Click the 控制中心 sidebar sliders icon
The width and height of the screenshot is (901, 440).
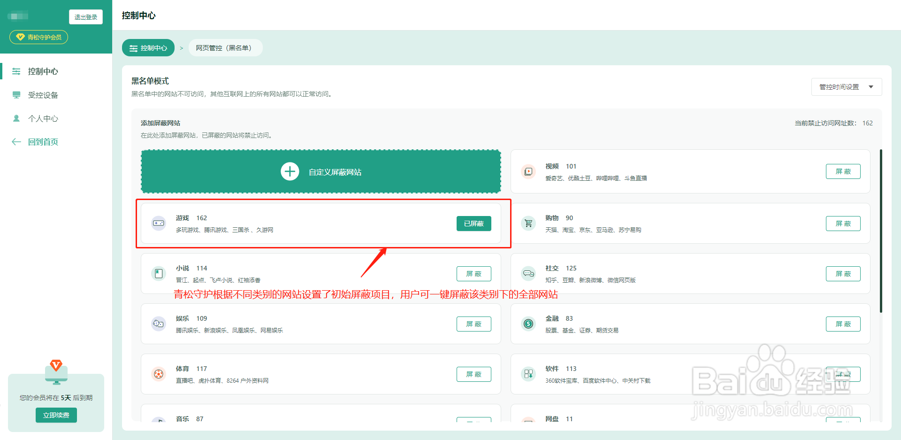pos(16,71)
